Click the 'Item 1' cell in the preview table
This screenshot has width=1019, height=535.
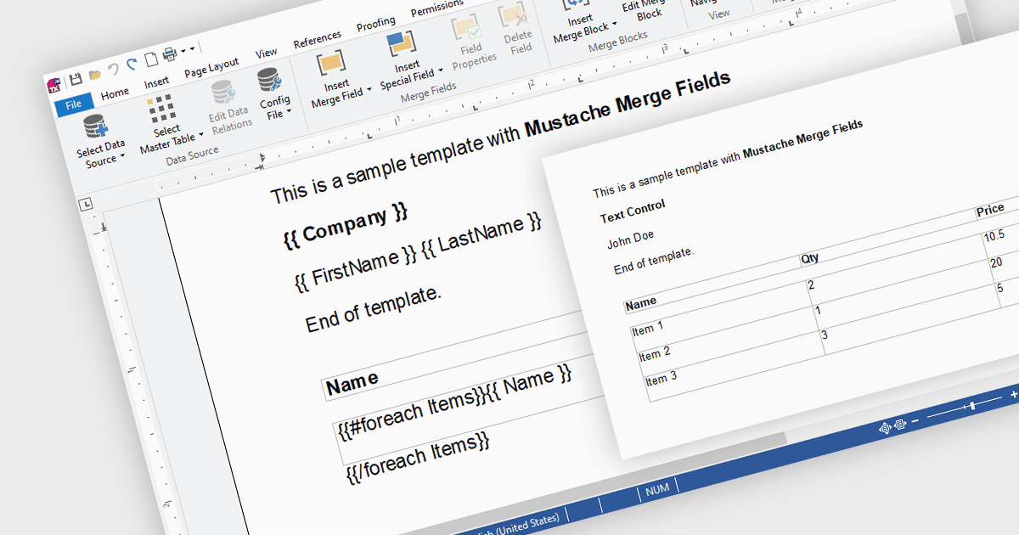click(648, 329)
